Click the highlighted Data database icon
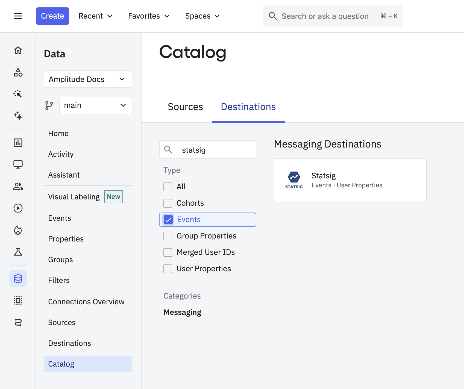 tap(18, 279)
